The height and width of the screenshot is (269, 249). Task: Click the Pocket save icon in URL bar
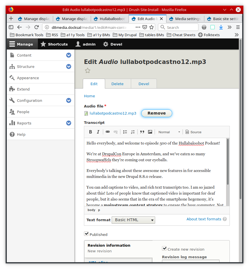[x=145, y=27]
